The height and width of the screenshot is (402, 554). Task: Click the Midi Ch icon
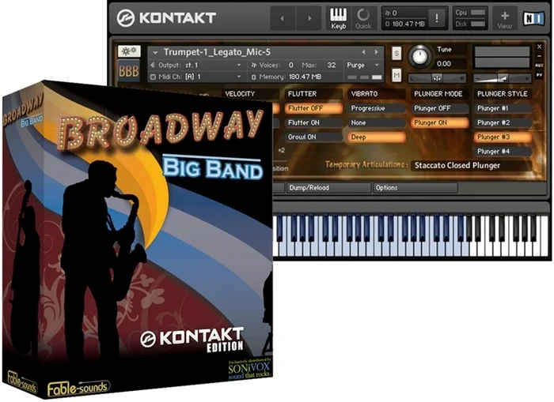(x=153, y=77)
